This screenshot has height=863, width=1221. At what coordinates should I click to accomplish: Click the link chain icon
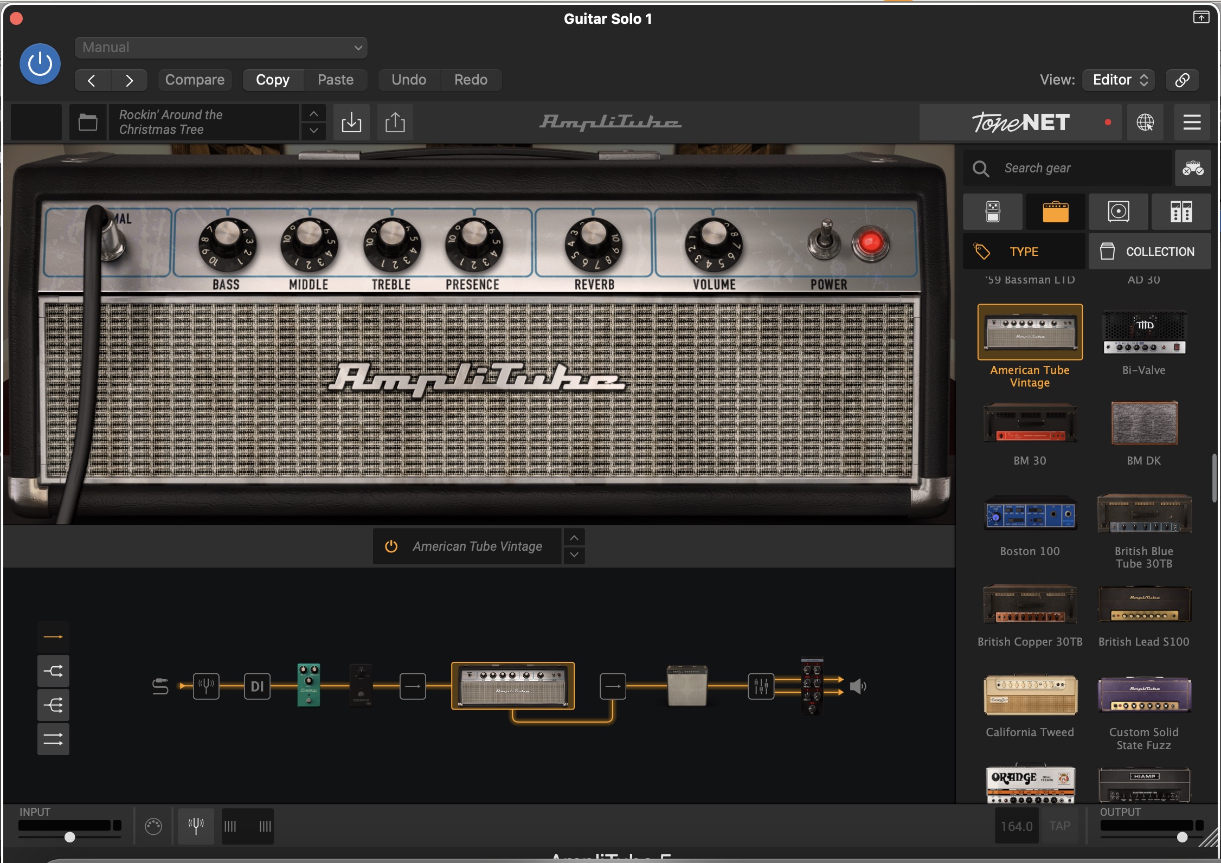pos(1183,80)
